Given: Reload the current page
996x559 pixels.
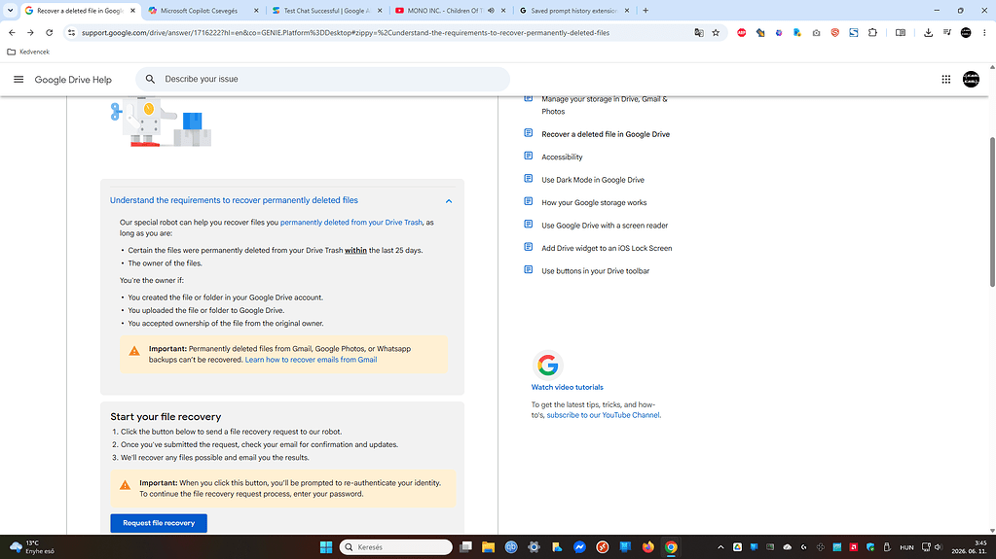Looking at the screenshot, I should [x=49, y=32].
